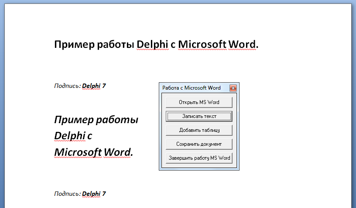This screenshot has width=356, height=208.
Task: Click "Word." at end of top heading
Action: tap(243, 45)
